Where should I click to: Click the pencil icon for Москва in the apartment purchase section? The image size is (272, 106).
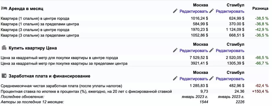click(x=175, y=51)
